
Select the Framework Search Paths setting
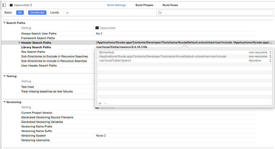click(x=38, y=38)
